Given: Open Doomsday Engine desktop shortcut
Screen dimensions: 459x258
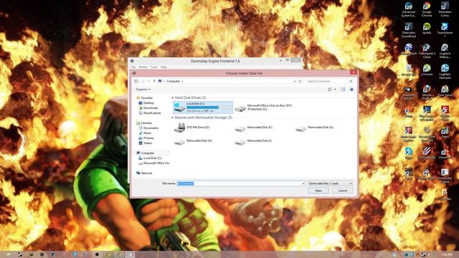Looking at the screenshot, I should (x=445, y=176).
